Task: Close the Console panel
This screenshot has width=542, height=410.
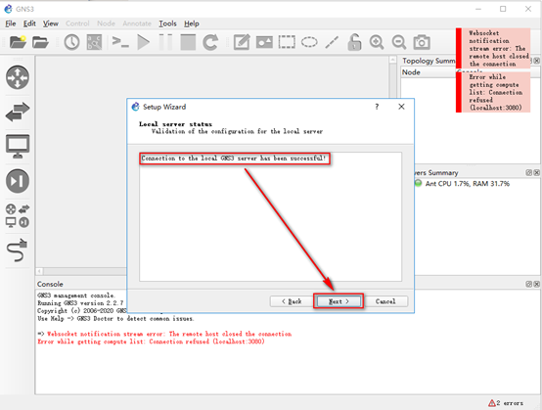Action: point(536,284)
